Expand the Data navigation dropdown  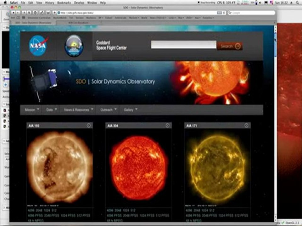click(x=51, y=110)
